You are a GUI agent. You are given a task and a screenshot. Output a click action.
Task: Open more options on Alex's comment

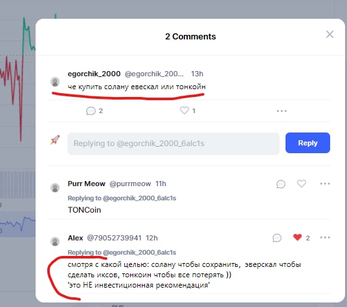click(325, 238)
